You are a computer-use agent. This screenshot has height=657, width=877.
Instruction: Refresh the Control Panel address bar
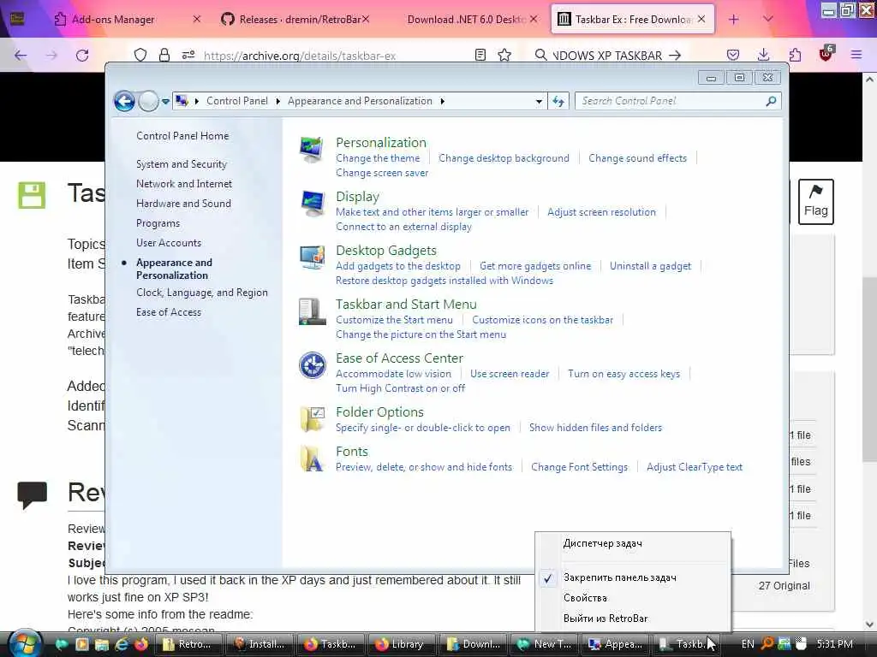(x=558, y=101)
